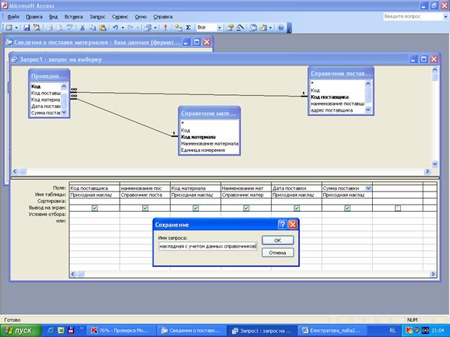The image size is (450, 337).
Task: Toggle display checkbox under Дата поставки column
Action: [296, 208]
